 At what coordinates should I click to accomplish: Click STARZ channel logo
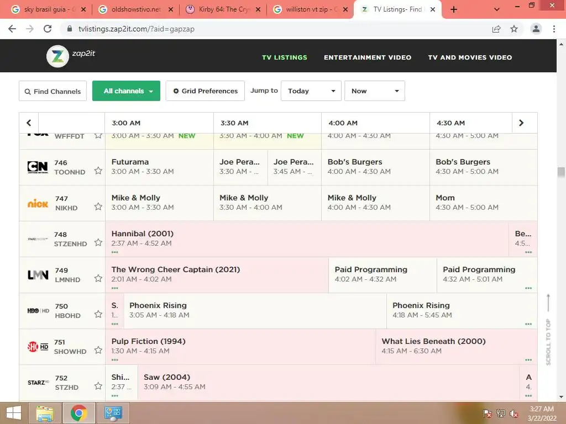point(38,383)
